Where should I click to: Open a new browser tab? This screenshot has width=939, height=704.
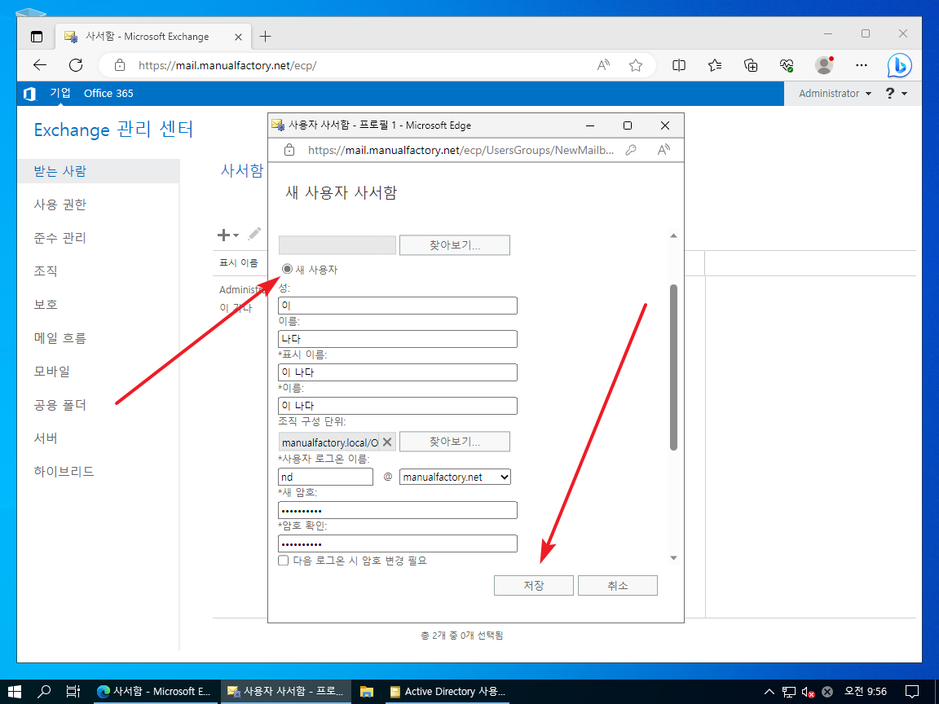(x=265, y=37)
